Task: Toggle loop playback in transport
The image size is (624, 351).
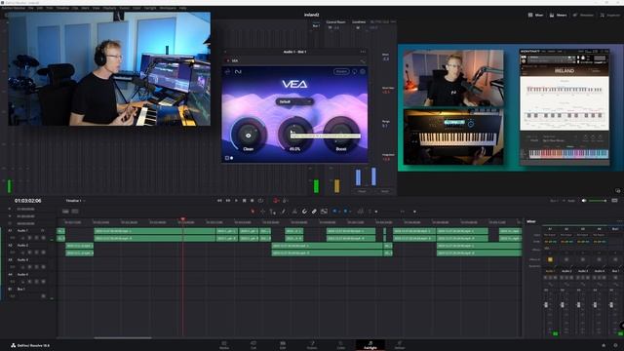Action: tap(260, 201)
